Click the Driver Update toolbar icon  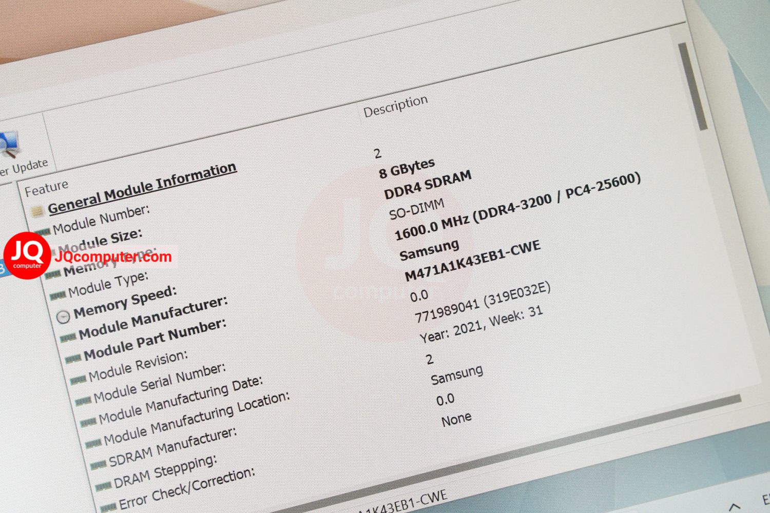point(9,145)
